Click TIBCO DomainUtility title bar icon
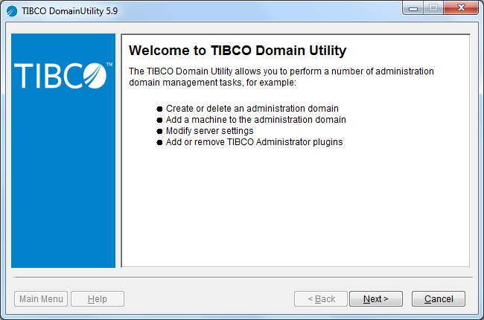Viewport: 484px width, 320px height. pyautogui.click(x=12, y=11)
